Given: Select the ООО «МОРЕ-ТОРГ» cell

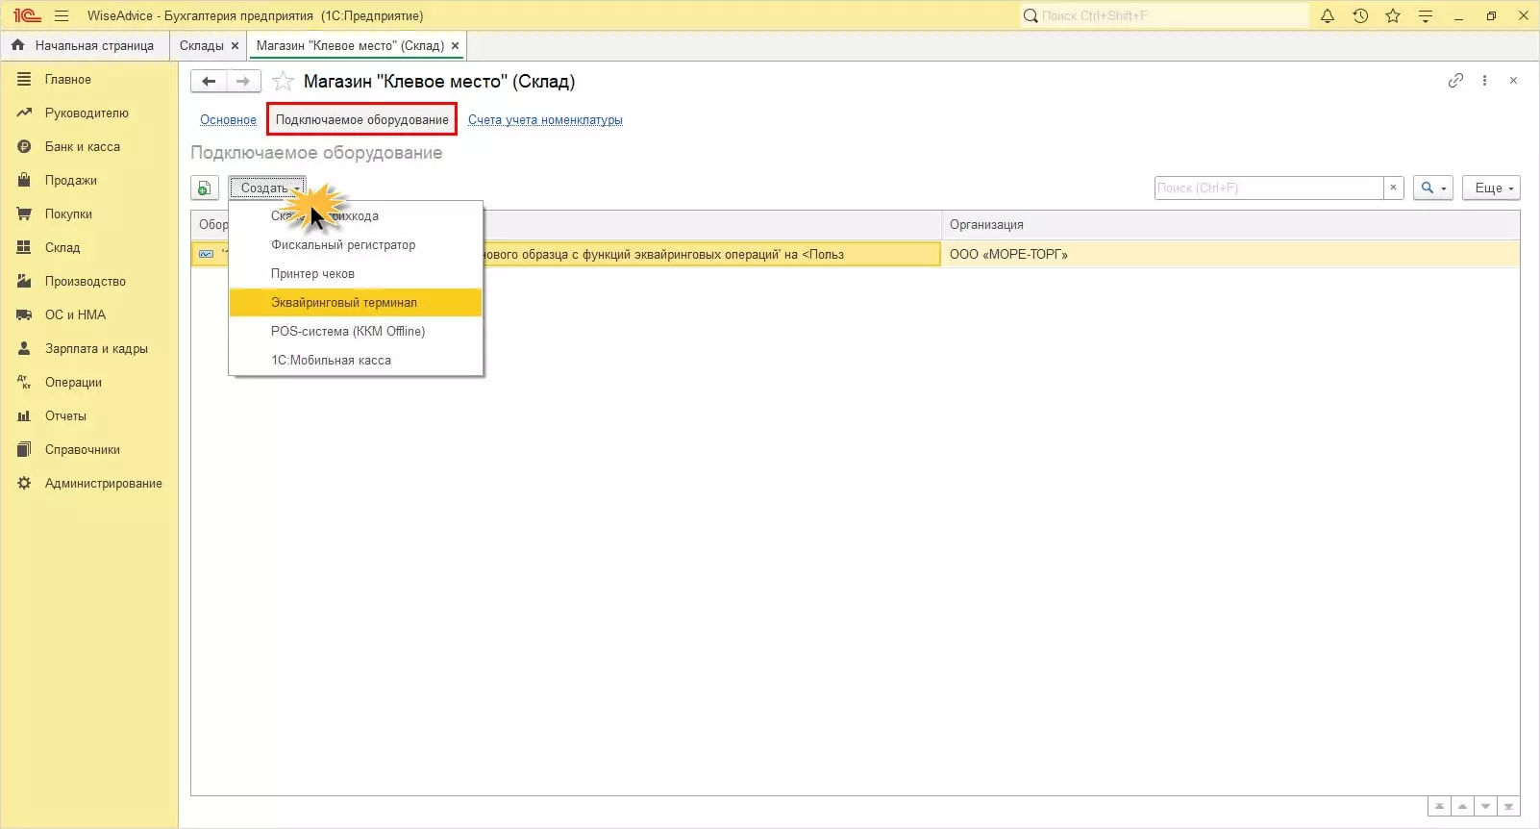Looking at the screenshot, I should tap(1230, 255).
